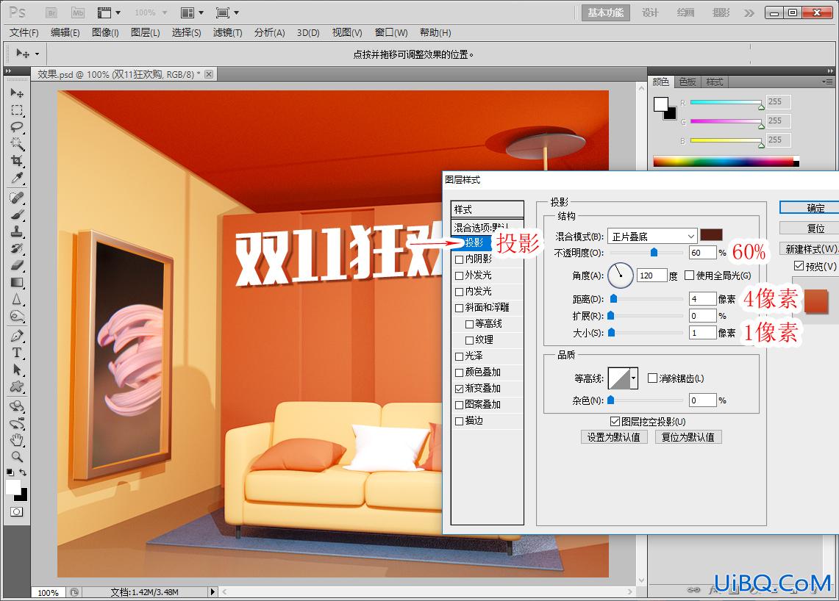Screen dimensions: 839x601
Task: Select the Eyedropper tool
Action: 17,178
